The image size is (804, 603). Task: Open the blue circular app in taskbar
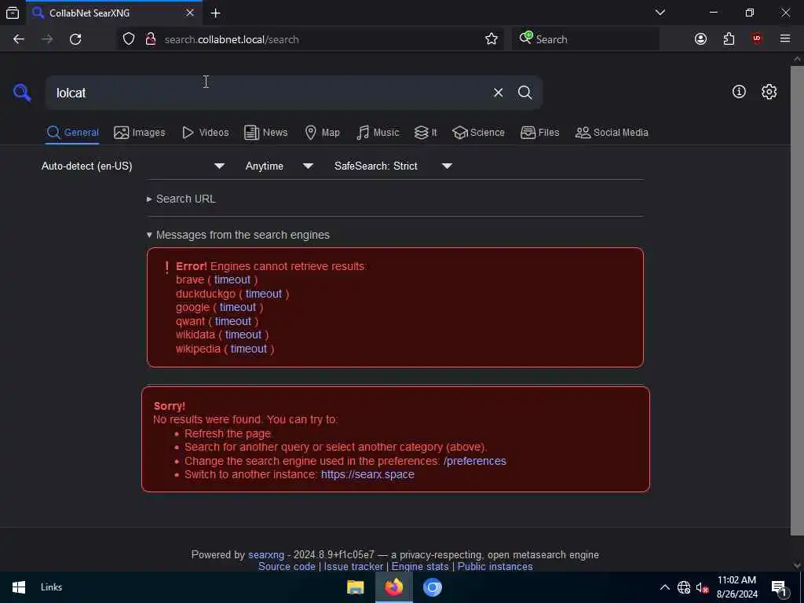pyautogui.click(x=433, y=587)
